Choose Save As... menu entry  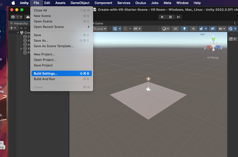62,41
